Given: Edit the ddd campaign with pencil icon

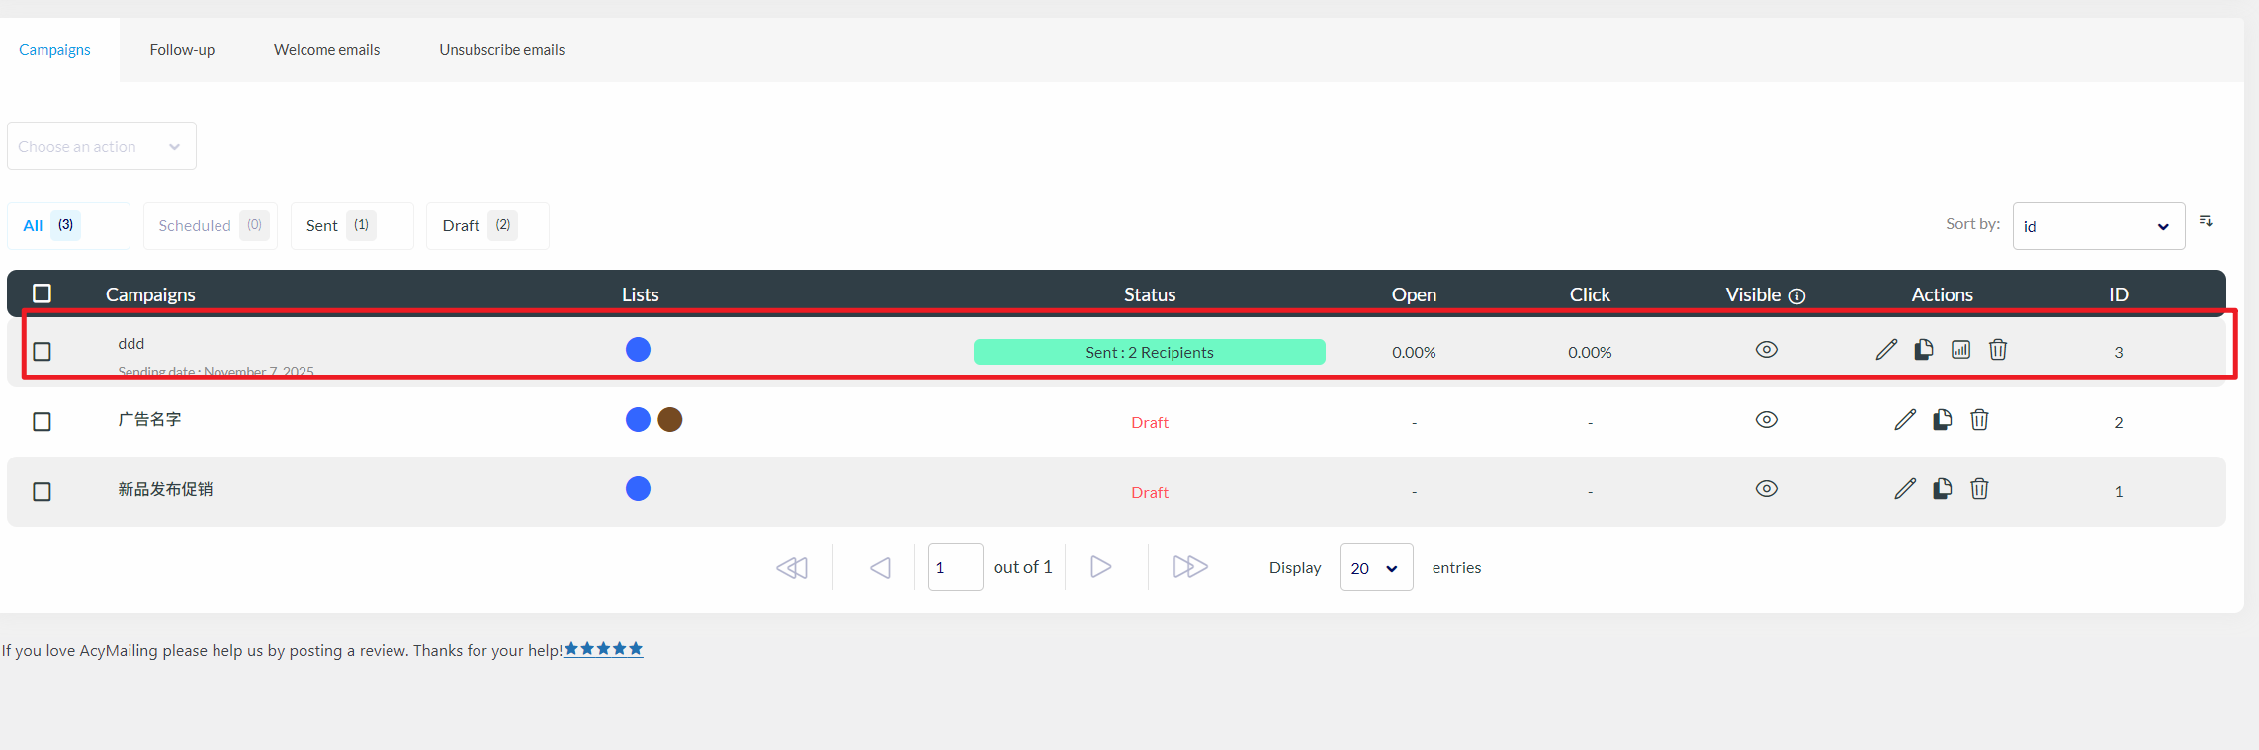Looking at the screenshot, I should (x=1886, y=350).
